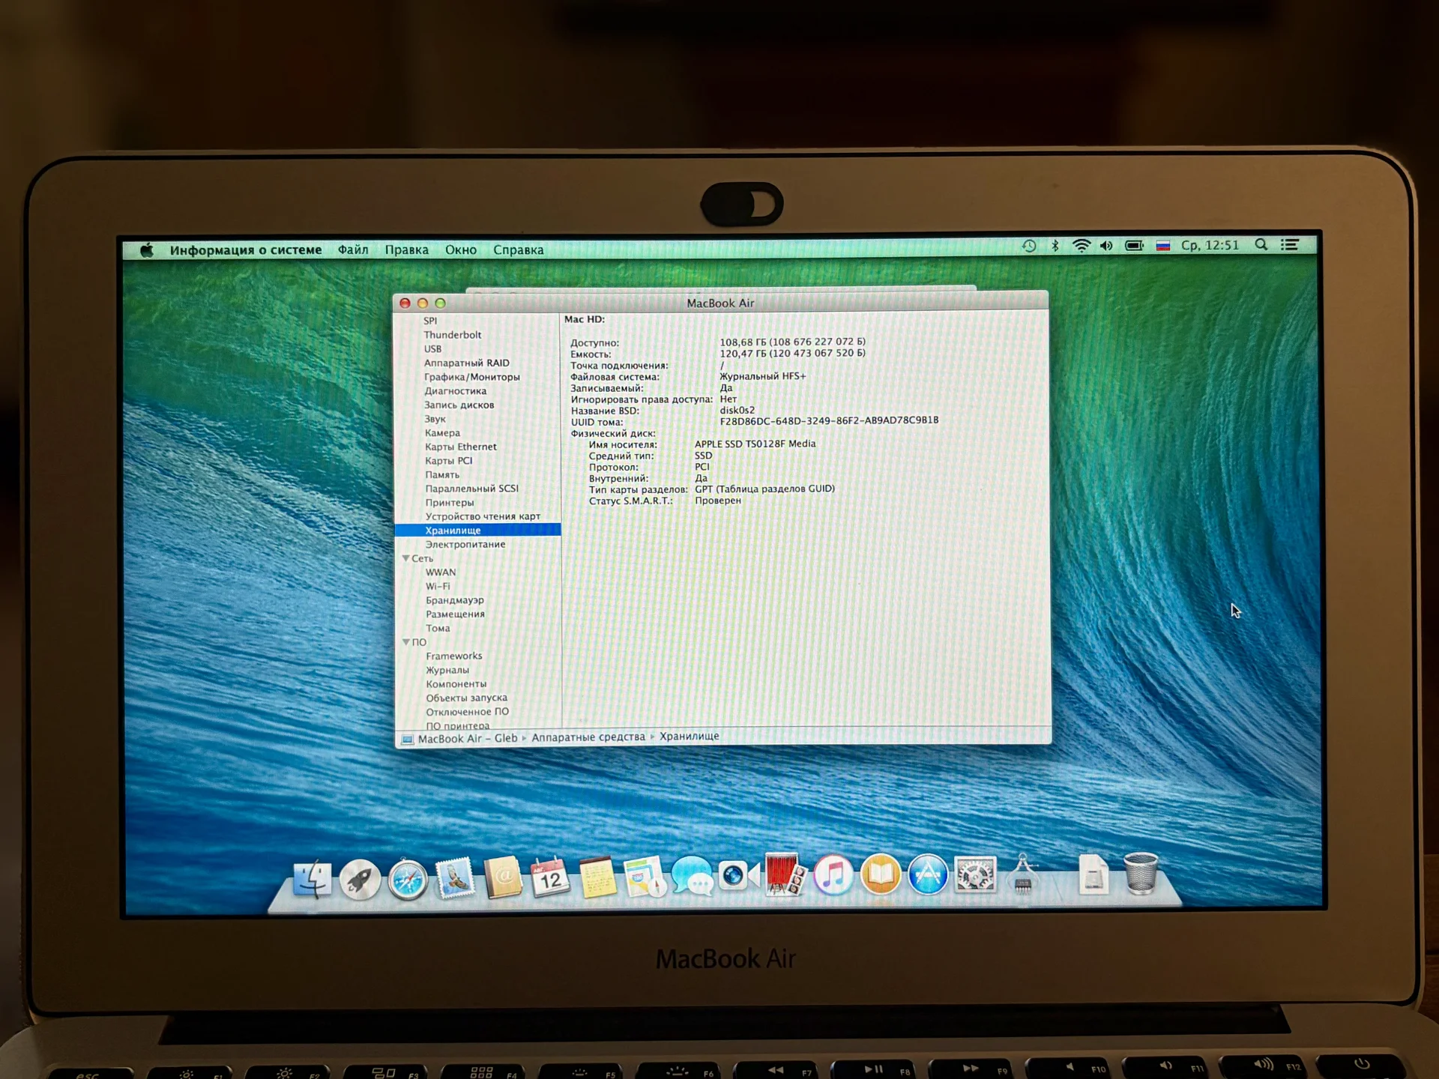Open Contacts book icon in Dock
The image size is (1439, 1079).
503,877
